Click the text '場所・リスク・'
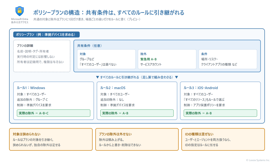The height and width of the screenshot is (164, 274). pyautogui.click(x=209, y=59)
